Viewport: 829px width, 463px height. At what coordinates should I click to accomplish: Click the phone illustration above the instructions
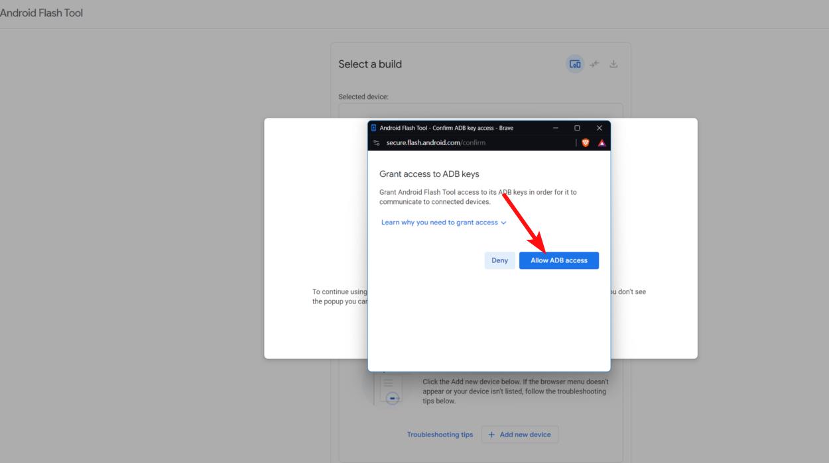click(389, 392)
